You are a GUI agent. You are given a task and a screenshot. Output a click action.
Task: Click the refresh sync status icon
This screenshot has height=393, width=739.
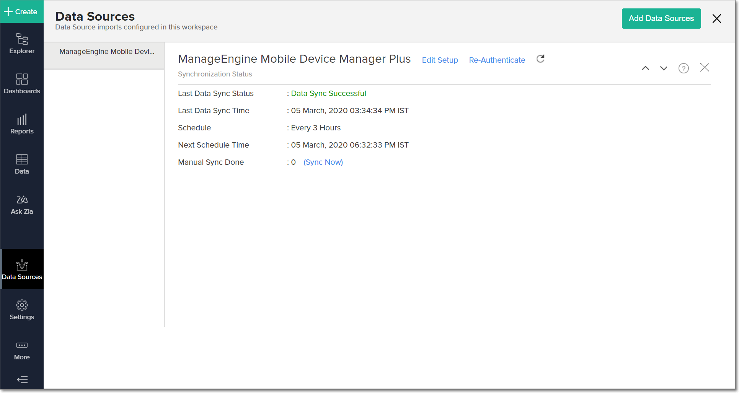pyautogui.click(x=540, y=59)
